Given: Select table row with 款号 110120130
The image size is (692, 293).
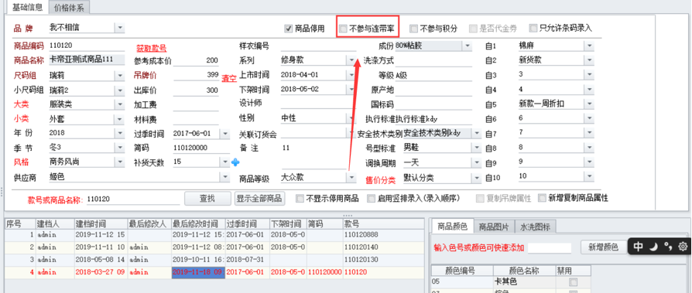Looking at the screenshot, I should pos(215,260).
